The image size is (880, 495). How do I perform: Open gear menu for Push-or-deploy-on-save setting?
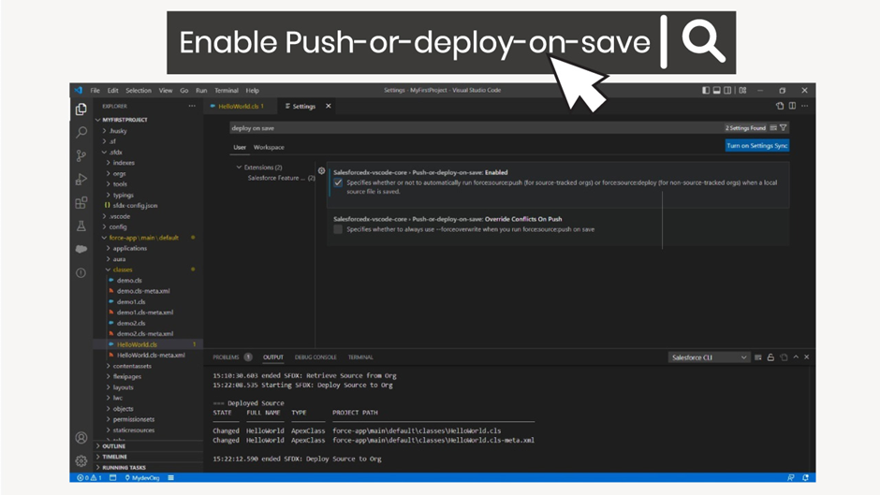322,171
